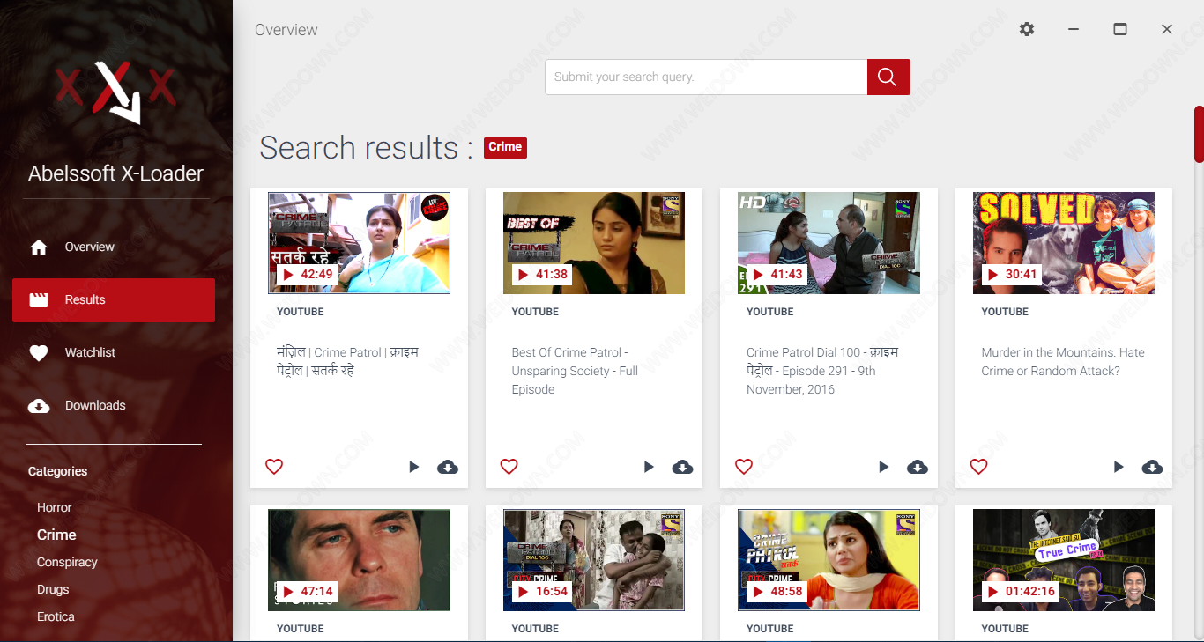
Task: Click title 'Best Of Crime Patrol - Unsparing Society'
Action: tap(575, 371)
